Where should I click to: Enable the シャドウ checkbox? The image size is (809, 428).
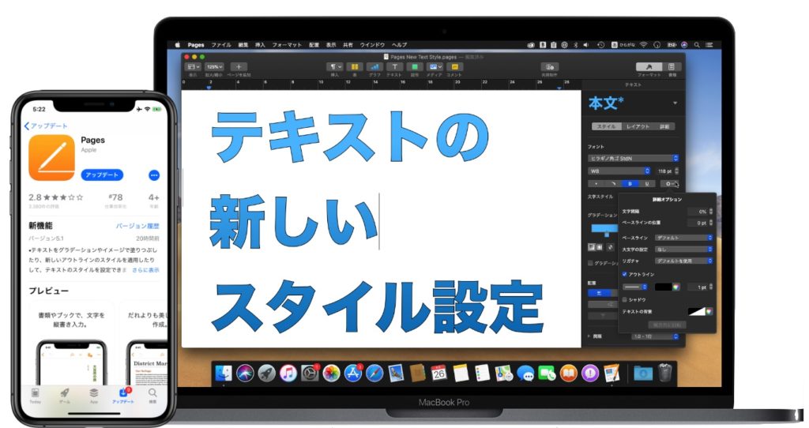click(624, 299)
